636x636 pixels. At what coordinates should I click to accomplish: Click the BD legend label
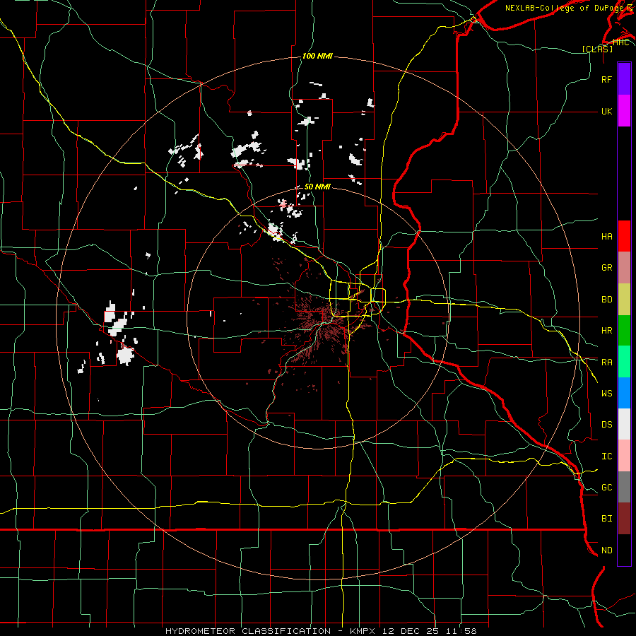[x=606, y=300]
